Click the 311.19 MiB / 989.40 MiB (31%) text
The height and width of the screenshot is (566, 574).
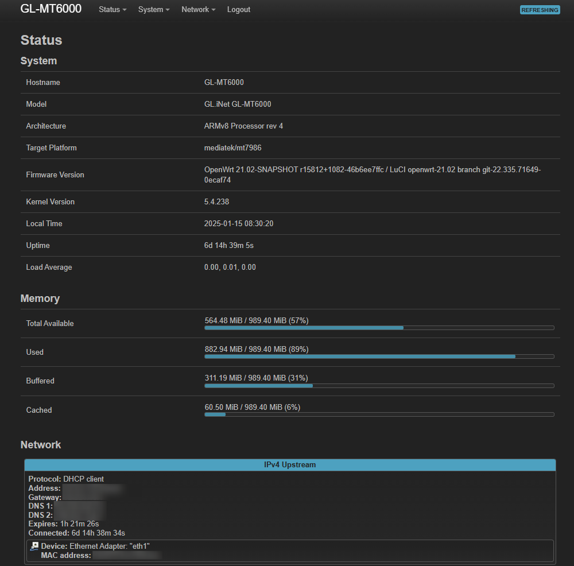point(256,378)
